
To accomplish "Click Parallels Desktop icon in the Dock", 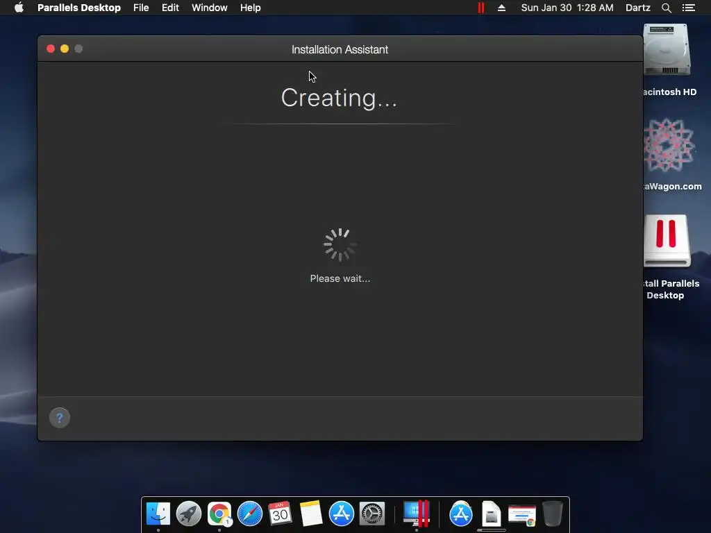I will tap(417, 514).
